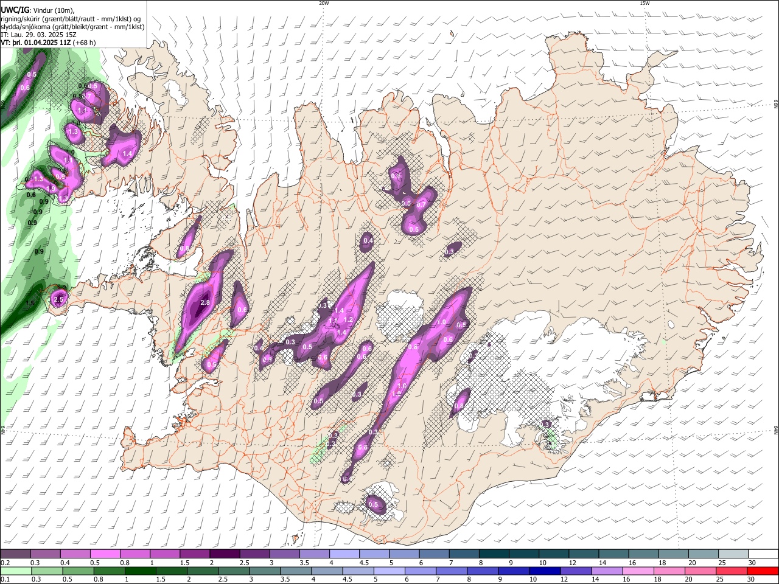Click the 'Vindur (10m),' heading text
Screen dimensions: 779x584
54,10
